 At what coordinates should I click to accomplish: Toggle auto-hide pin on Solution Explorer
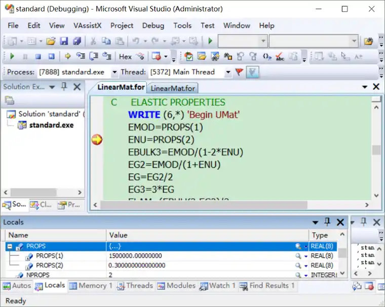pos(64,87)
